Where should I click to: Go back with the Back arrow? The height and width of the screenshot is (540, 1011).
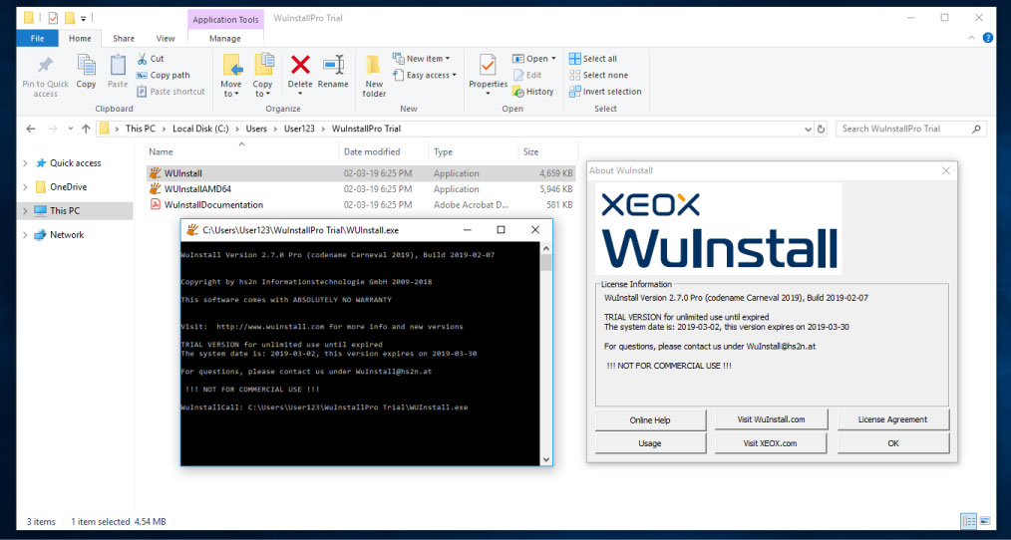[30, 129]
